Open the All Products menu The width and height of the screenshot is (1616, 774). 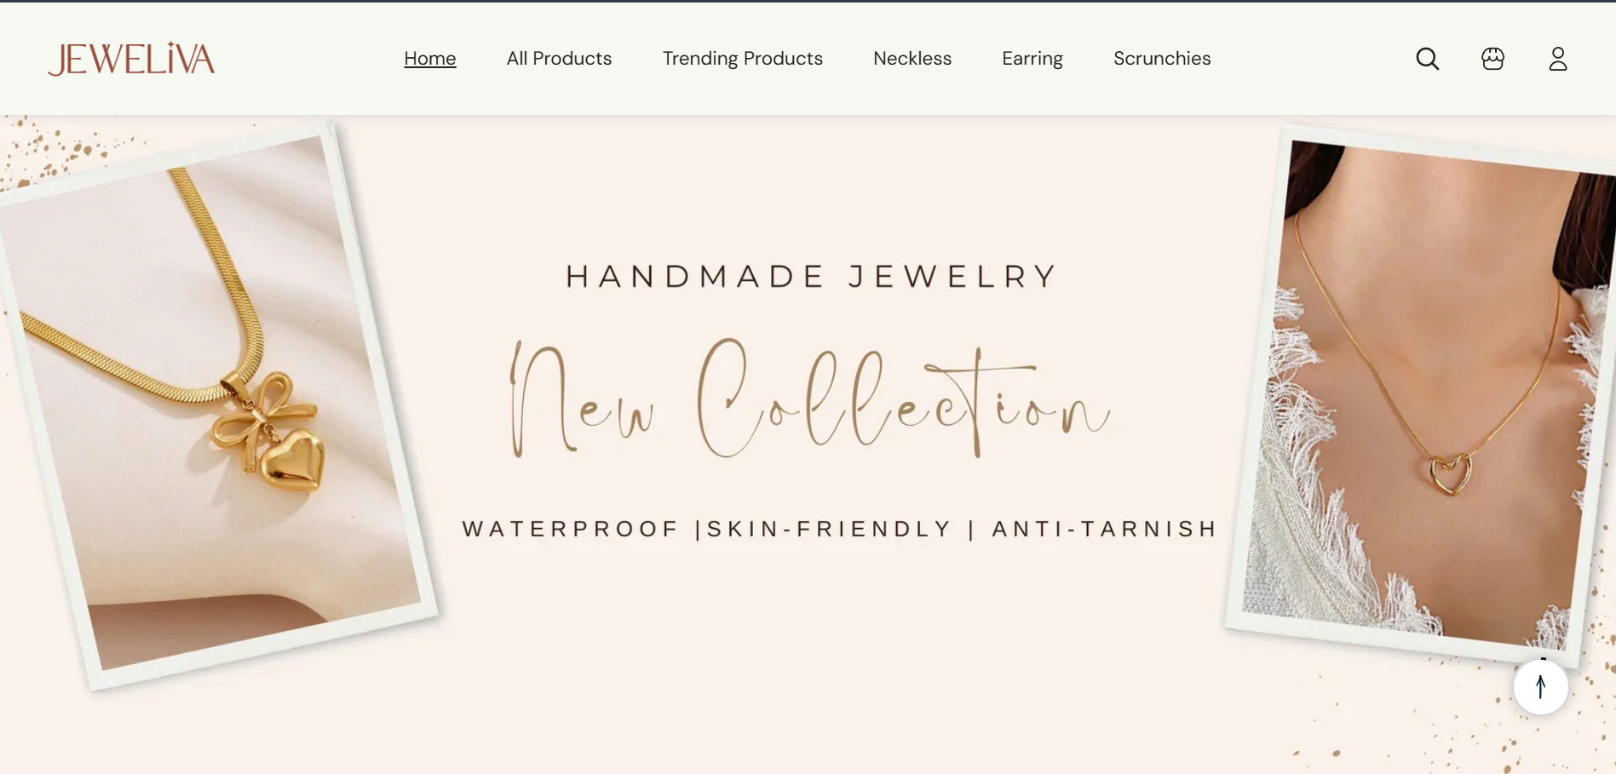pyautogui.click(x=559, y=59)
